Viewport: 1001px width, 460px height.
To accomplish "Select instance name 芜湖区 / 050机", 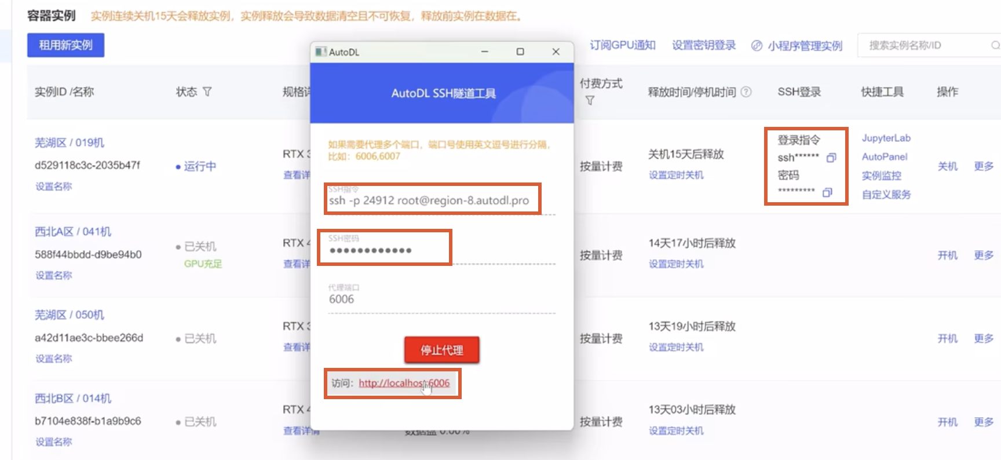I will coord(70,315).
